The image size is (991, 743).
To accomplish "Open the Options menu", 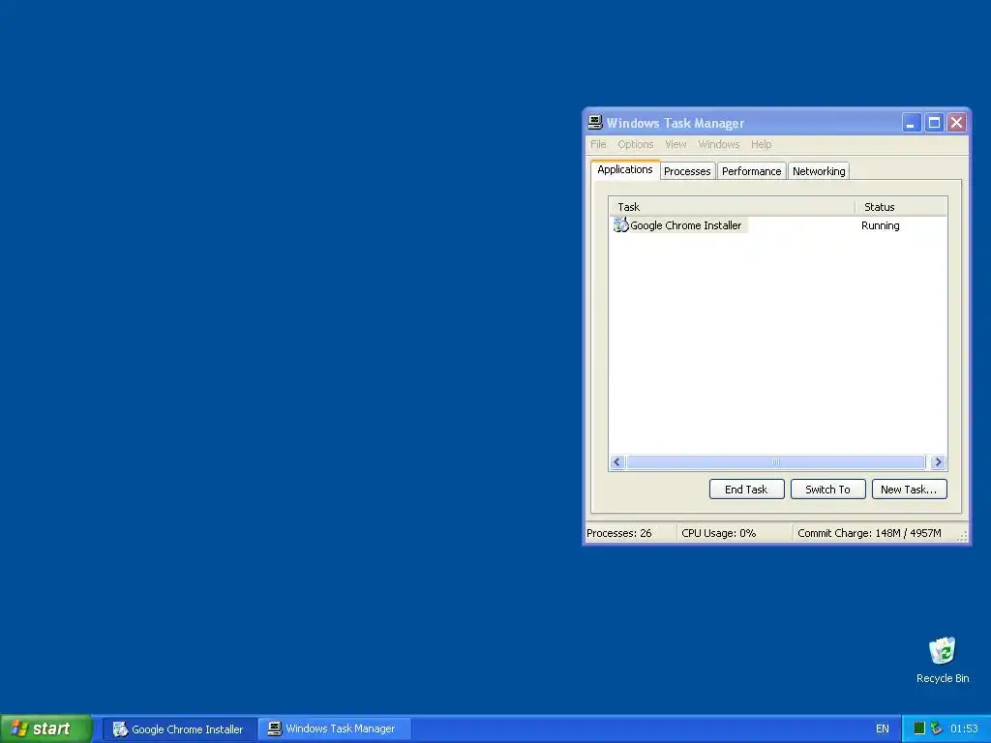I will pyautogui.click(x=635, y=144).
